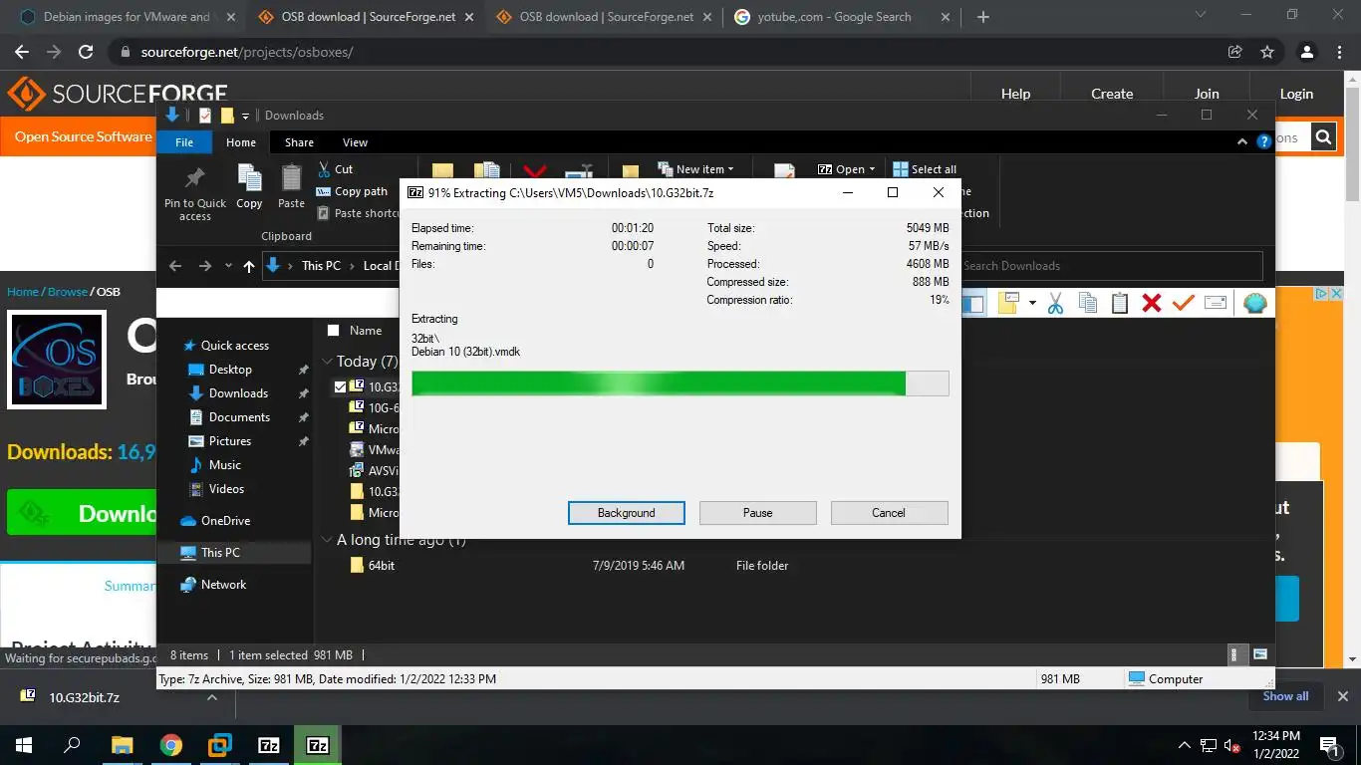The image size is (1361, 765).
Task: Click Explorer's Back navigation arrow
Action: pyautogui.click(x=175, y=266)
